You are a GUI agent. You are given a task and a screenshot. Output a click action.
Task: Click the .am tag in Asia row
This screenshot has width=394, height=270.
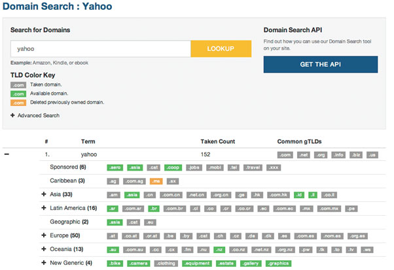pos(114,195)
